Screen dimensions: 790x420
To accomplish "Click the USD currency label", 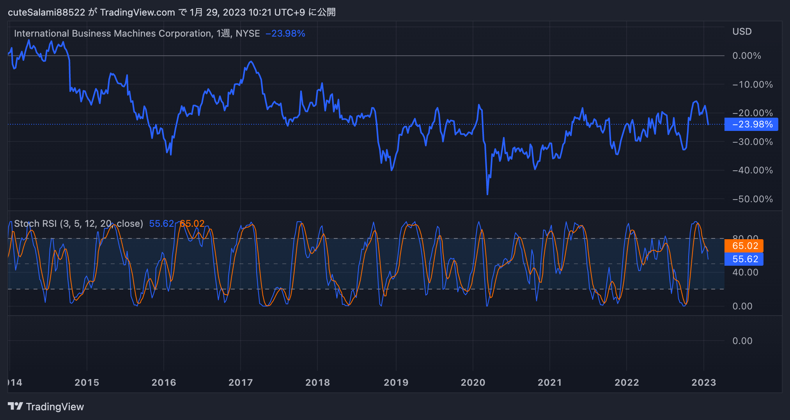I will point(742,32).
